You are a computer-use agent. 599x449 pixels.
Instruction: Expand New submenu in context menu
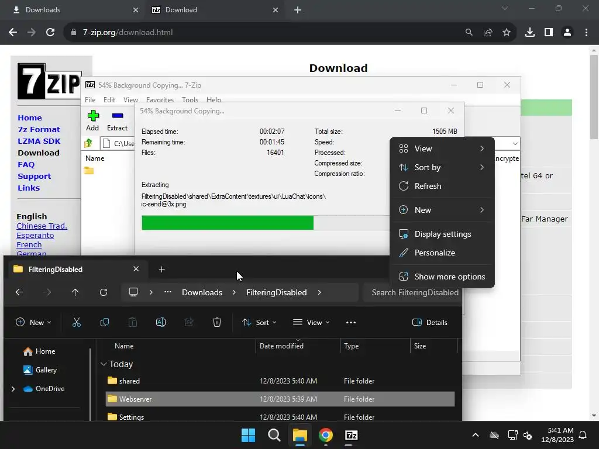[442, 210]
